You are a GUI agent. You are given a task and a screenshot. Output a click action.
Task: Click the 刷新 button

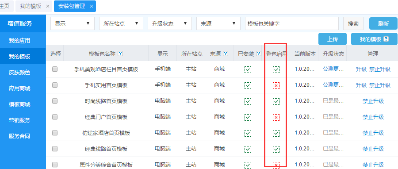pyautogui.click(x=383, y=24)
